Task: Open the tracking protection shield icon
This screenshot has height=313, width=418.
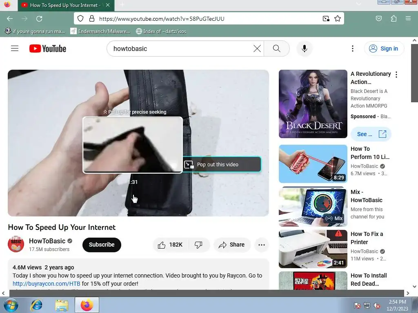Action: click(80, 18)
